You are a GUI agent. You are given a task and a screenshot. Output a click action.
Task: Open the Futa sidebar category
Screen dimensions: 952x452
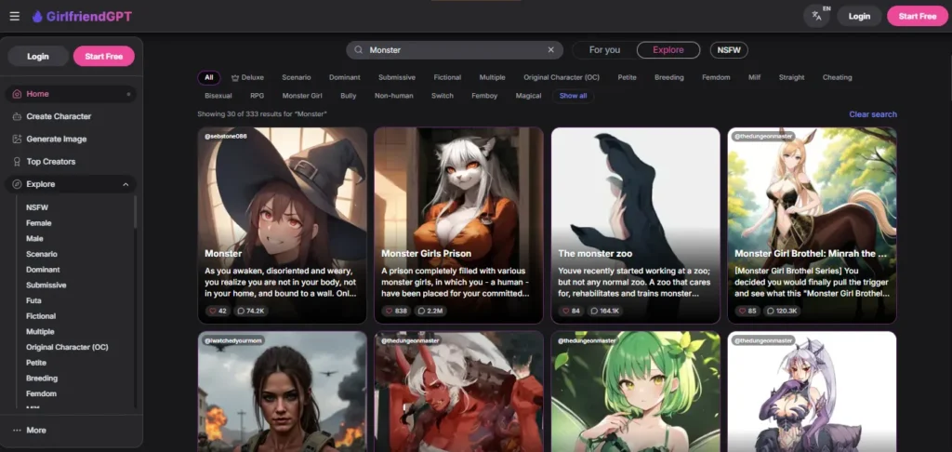click(x=34, y=300)
